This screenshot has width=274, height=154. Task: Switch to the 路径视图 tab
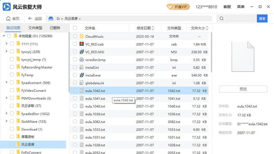point(13,28)
